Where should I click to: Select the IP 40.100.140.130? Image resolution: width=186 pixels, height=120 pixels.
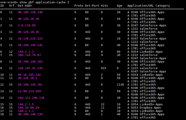pos(30,114)
